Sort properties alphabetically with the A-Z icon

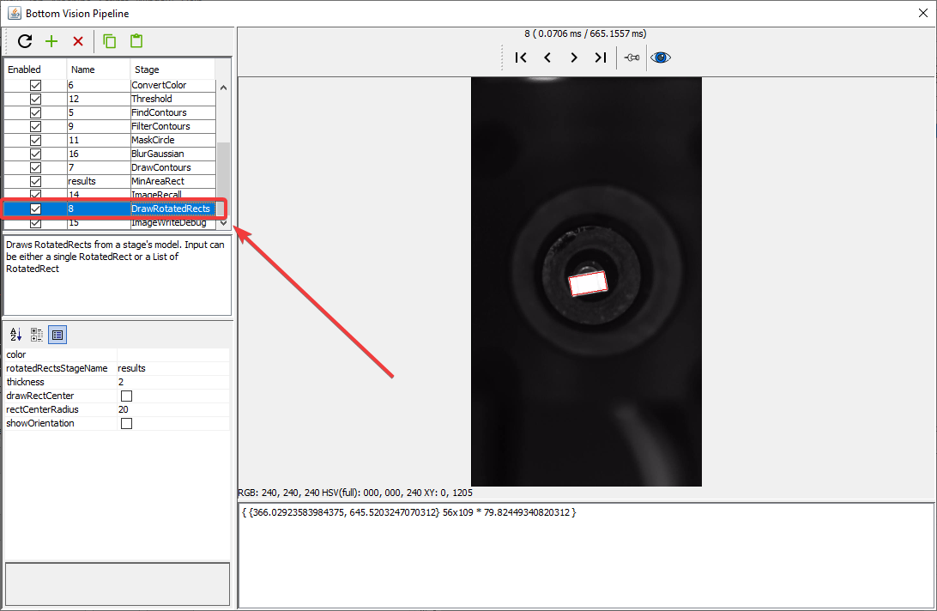pyautogui.click(x=16, y=335)
